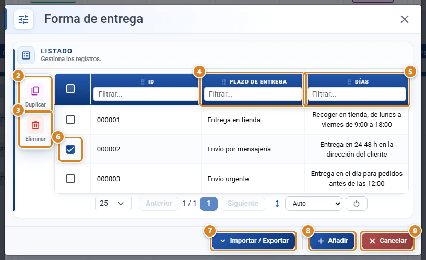This screenshot has height=260, width=426.
Task: Click drag handle of PLAZO DE ENTREGA column
Action: (224, 82)
